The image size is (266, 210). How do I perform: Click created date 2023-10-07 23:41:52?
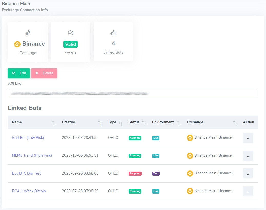[x=80, y=138]
